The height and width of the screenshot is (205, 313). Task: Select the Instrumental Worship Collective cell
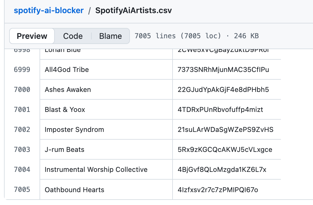click(106, 169)
